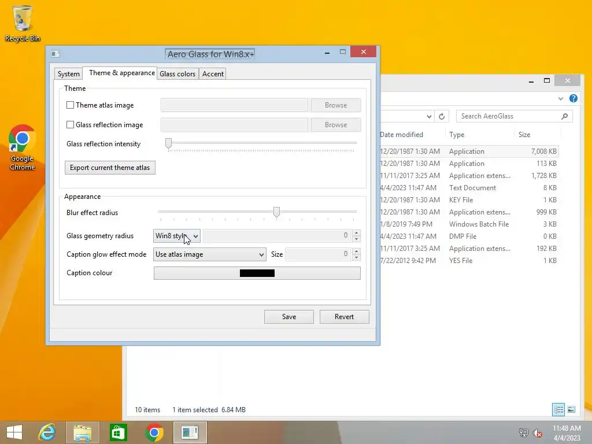Maximize the Aero Glass window
The height and width of the screenshot is (444, 592).
(x=343, y=52)
